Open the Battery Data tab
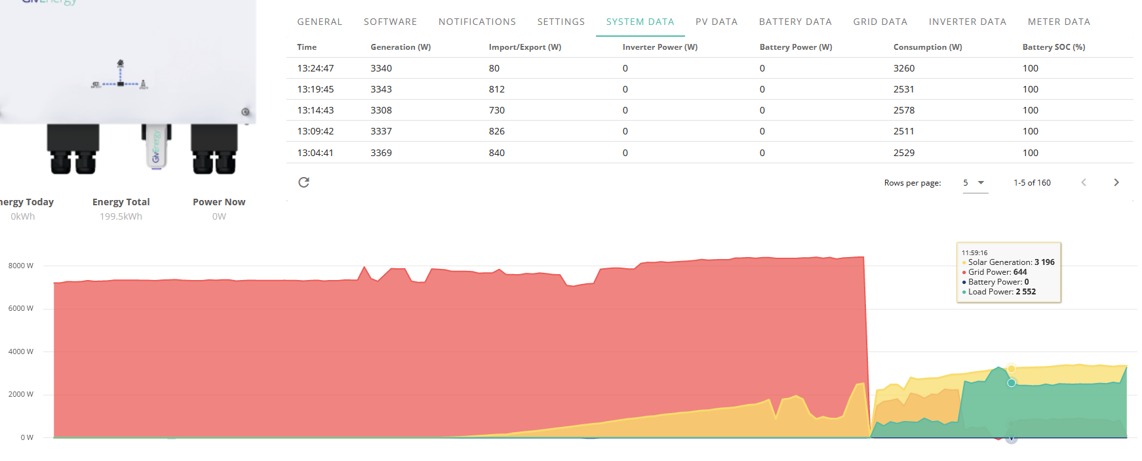1142x461 pixels. point(795,22)
